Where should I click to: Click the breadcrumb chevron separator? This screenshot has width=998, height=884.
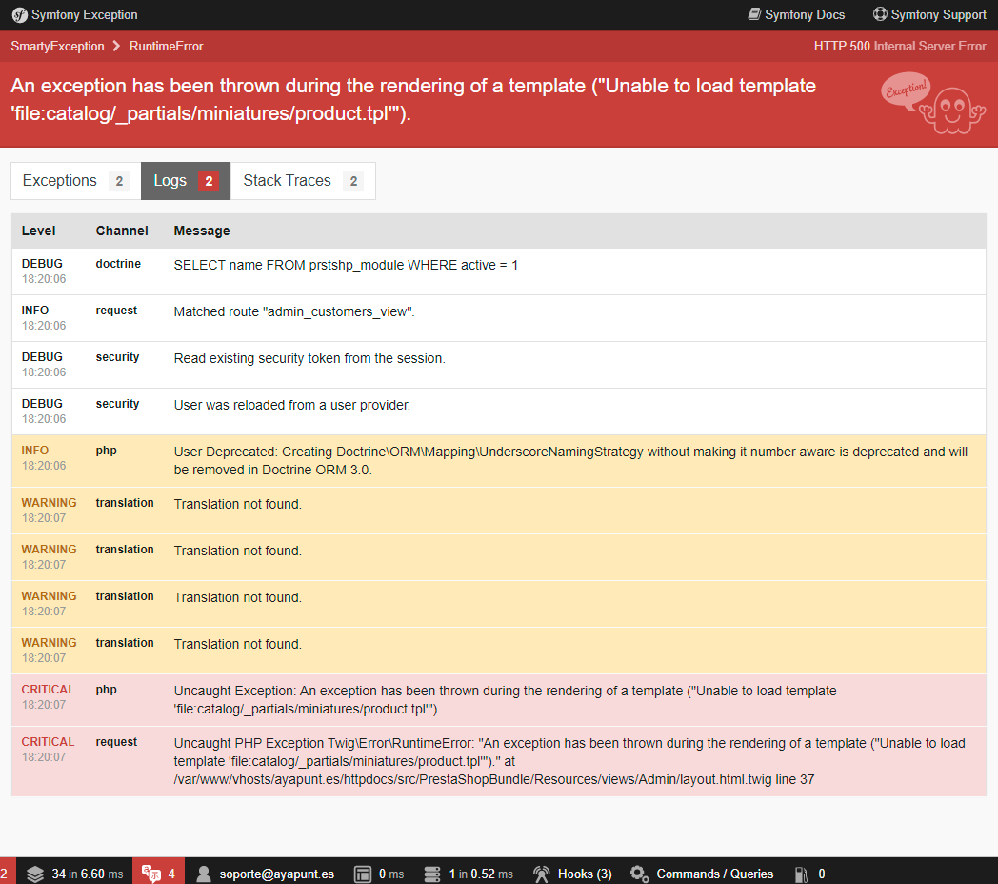[116, 46]
